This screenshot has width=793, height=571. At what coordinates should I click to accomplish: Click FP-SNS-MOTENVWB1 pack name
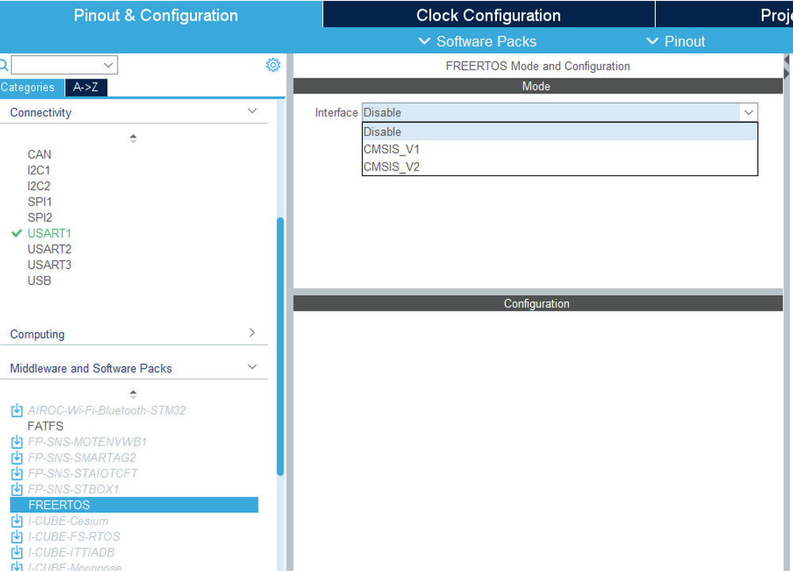87,442
